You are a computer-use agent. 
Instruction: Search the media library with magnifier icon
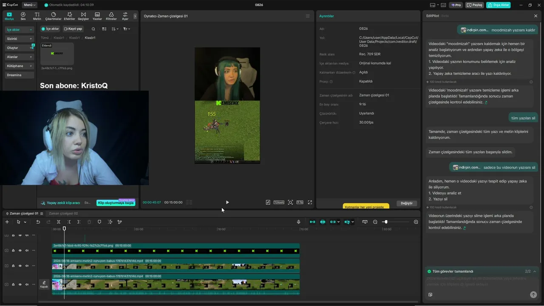93,29
